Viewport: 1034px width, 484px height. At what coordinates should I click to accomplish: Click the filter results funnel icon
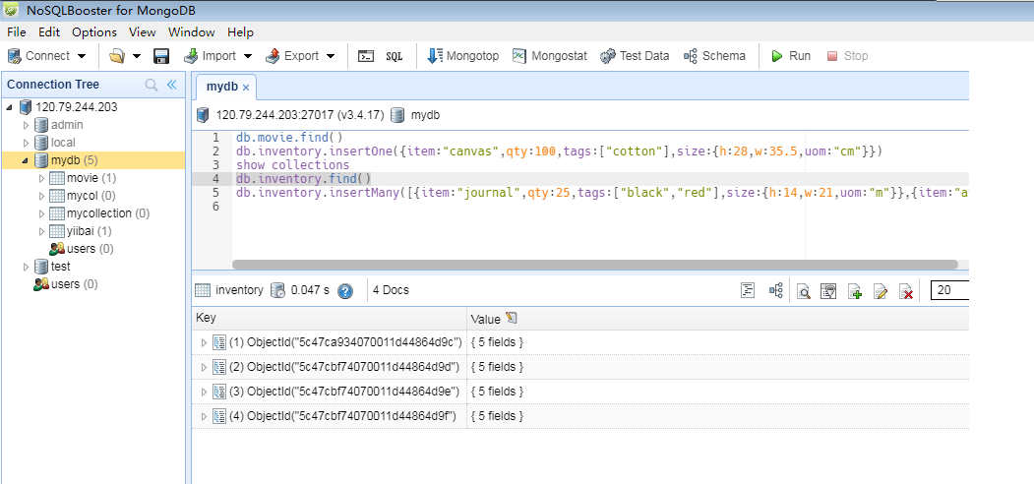click(x=828, y=291)
